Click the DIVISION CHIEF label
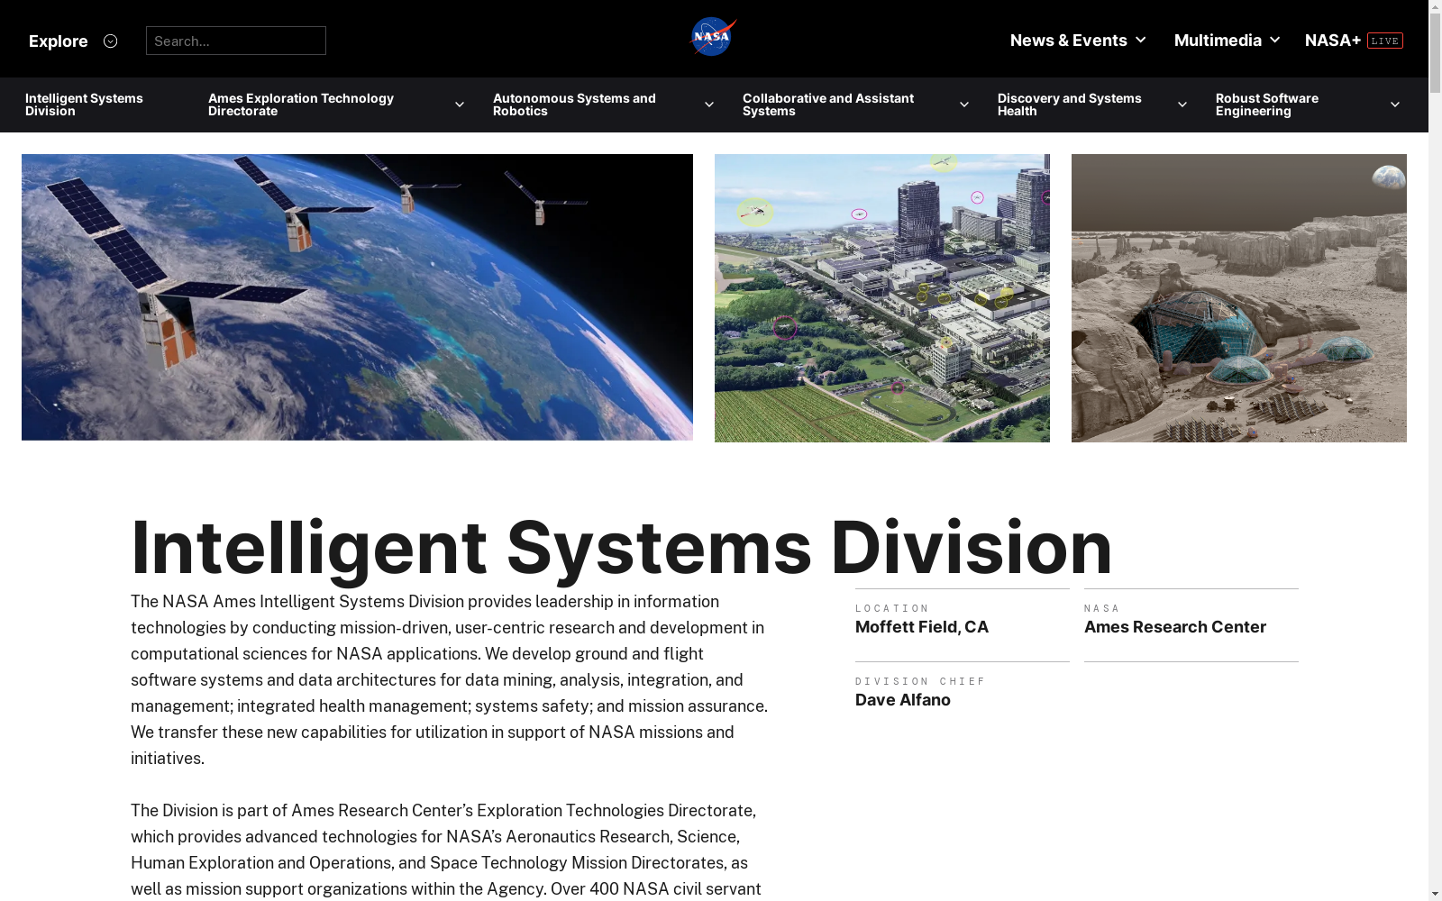Screen dimensions: 1442x901 tap(920, 682)
